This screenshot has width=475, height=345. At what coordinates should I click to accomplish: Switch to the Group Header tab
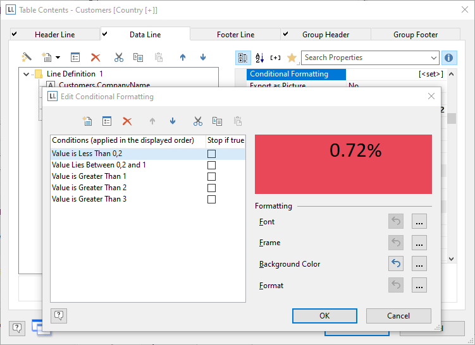(326, 35)
